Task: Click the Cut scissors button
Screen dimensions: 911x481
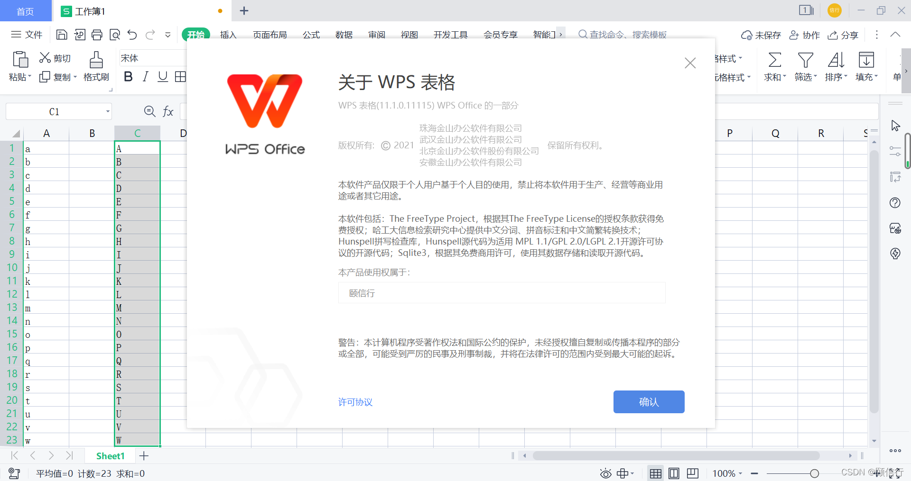Action: tap(55, 58)
